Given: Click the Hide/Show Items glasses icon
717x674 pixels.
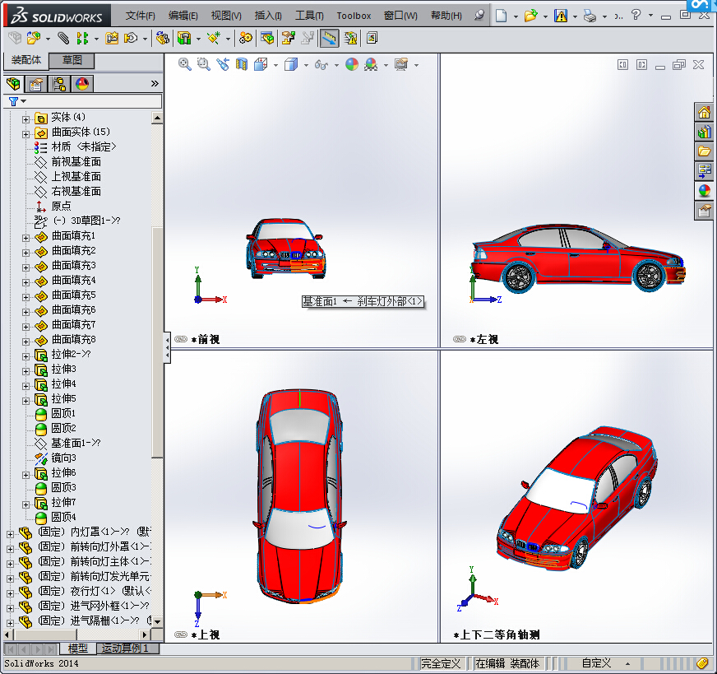Looking at the screenshot, I should pos(321,65).
